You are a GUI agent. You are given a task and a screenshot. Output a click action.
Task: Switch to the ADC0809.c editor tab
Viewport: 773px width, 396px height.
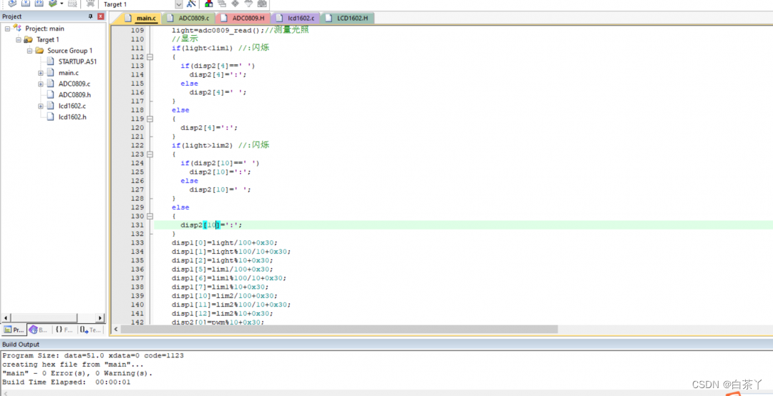[188, 18]
